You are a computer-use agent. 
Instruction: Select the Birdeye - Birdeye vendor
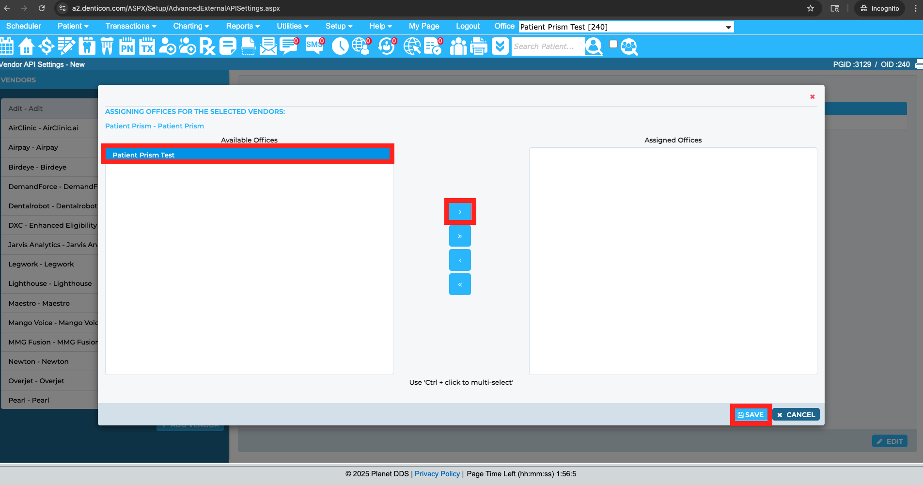coord(49,167)
